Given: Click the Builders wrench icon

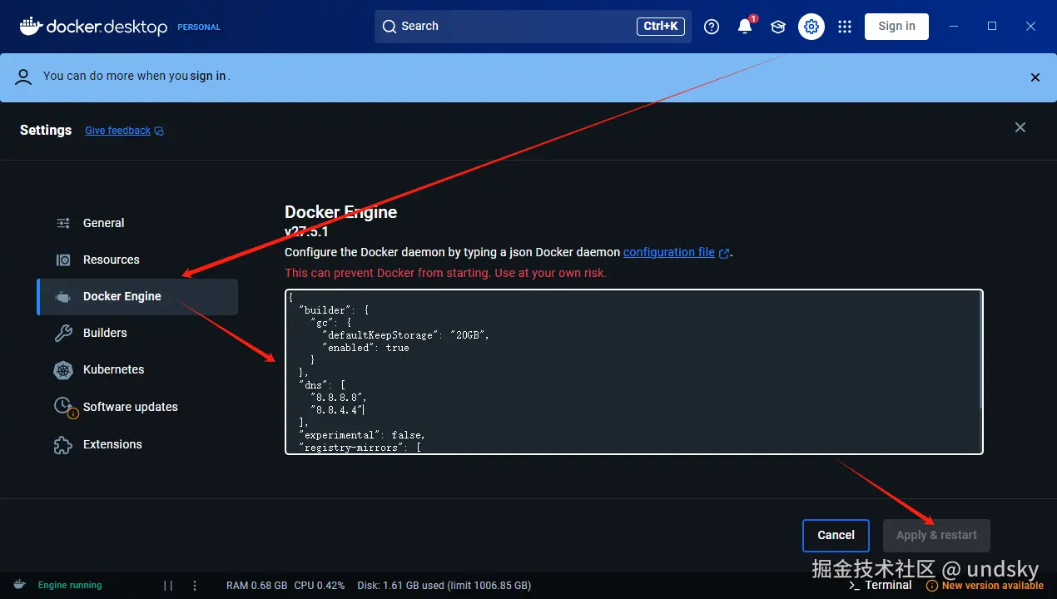Looking at the screenshot, I should (63, 333).
